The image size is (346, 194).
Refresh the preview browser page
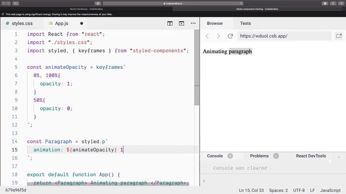(230, 36)
